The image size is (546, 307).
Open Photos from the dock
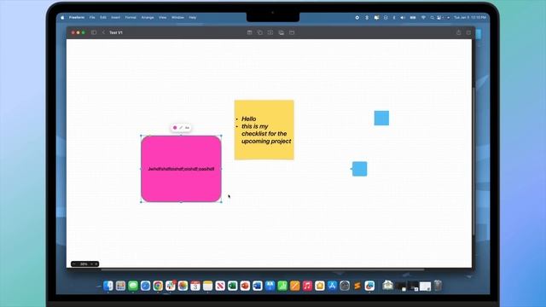point(183,286)
